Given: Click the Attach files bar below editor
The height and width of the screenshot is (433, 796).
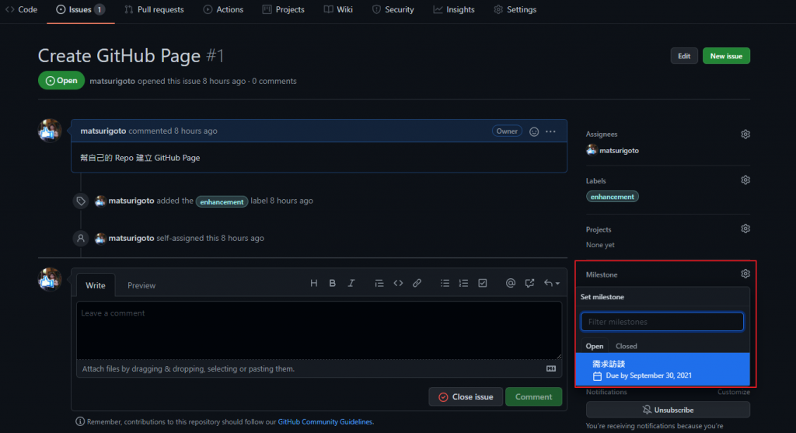Looking at the screenshot, I should [319, 368].
